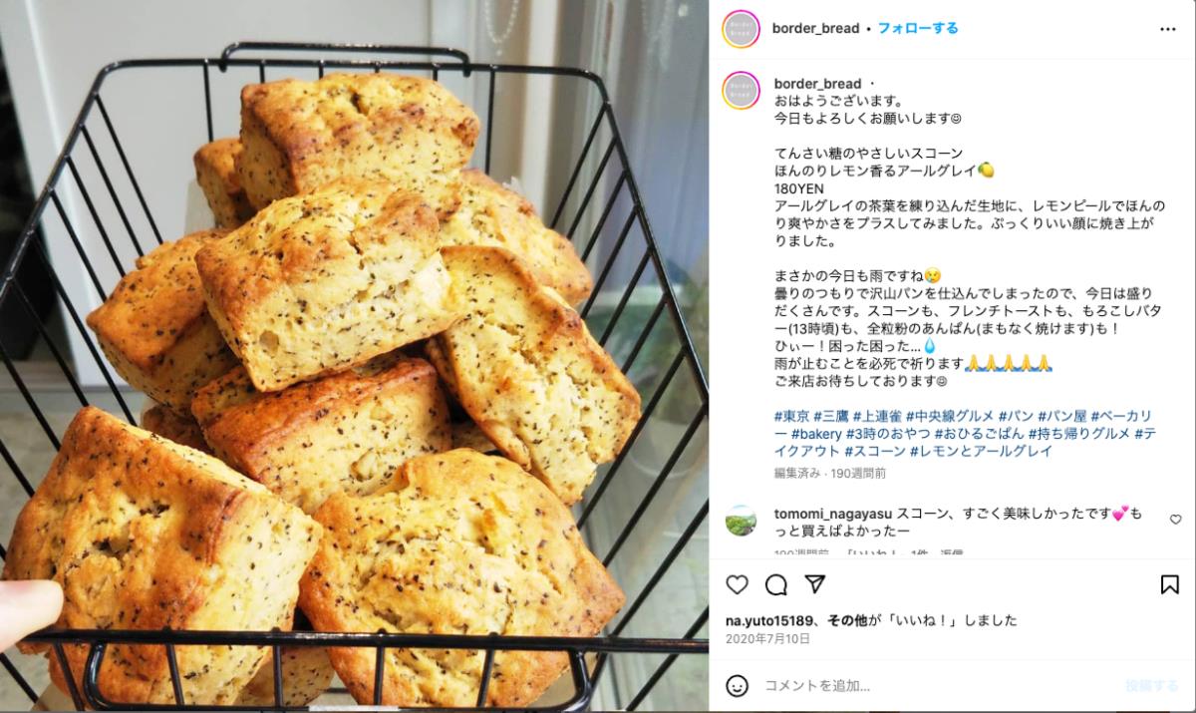Click the scone basket photo

coord(354,356)
